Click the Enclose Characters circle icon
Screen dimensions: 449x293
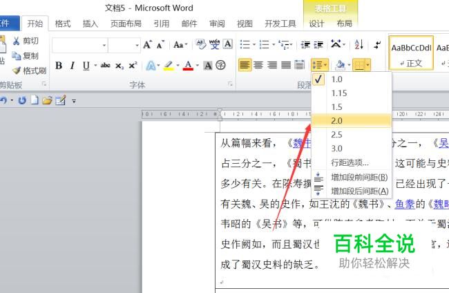click(220, 65)
